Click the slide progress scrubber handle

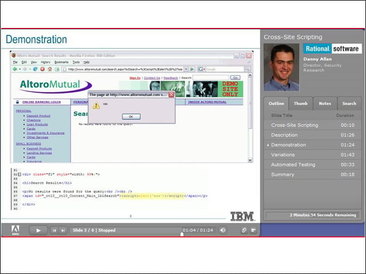pos(182,234)
